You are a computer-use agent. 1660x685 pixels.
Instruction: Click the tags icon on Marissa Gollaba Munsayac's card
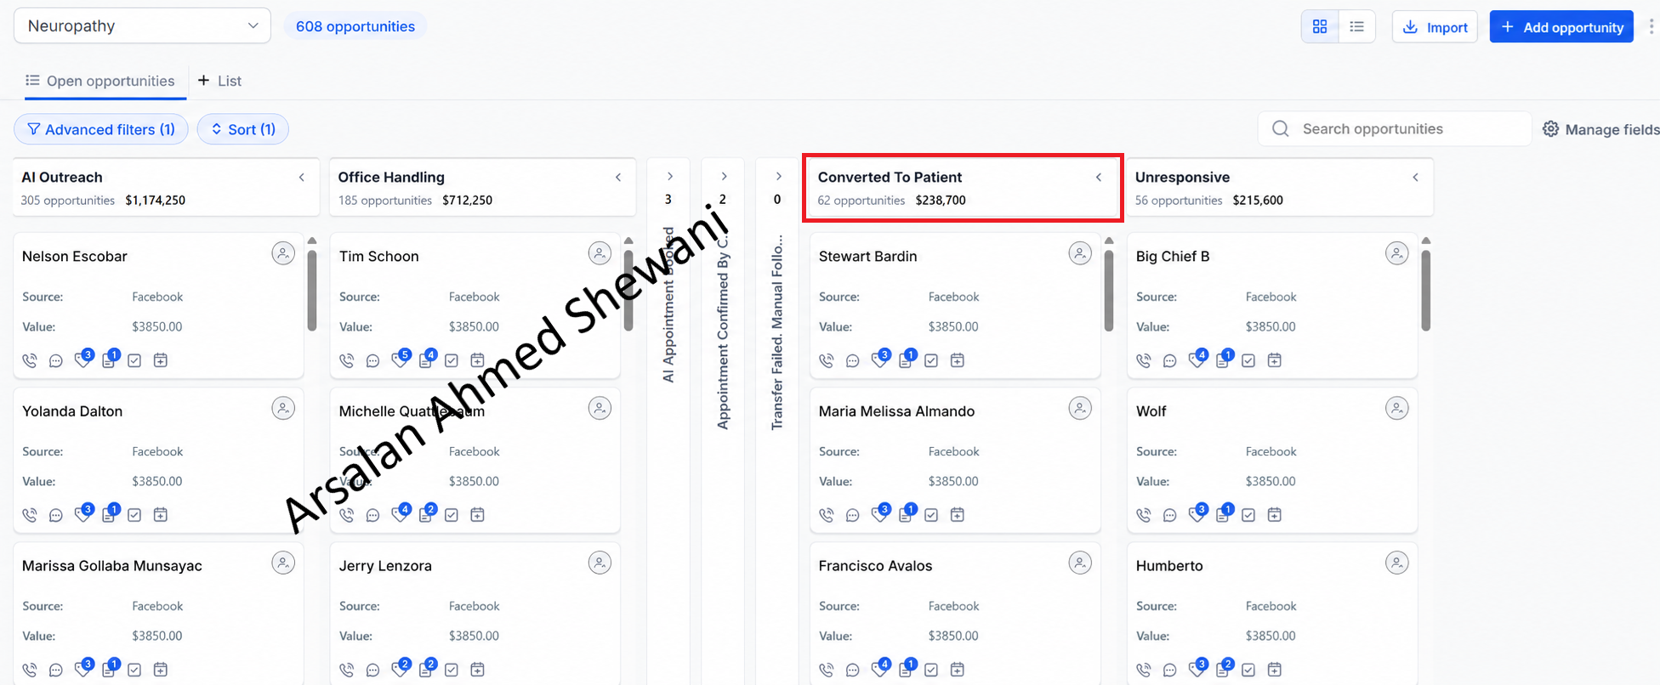click(82, 670)
